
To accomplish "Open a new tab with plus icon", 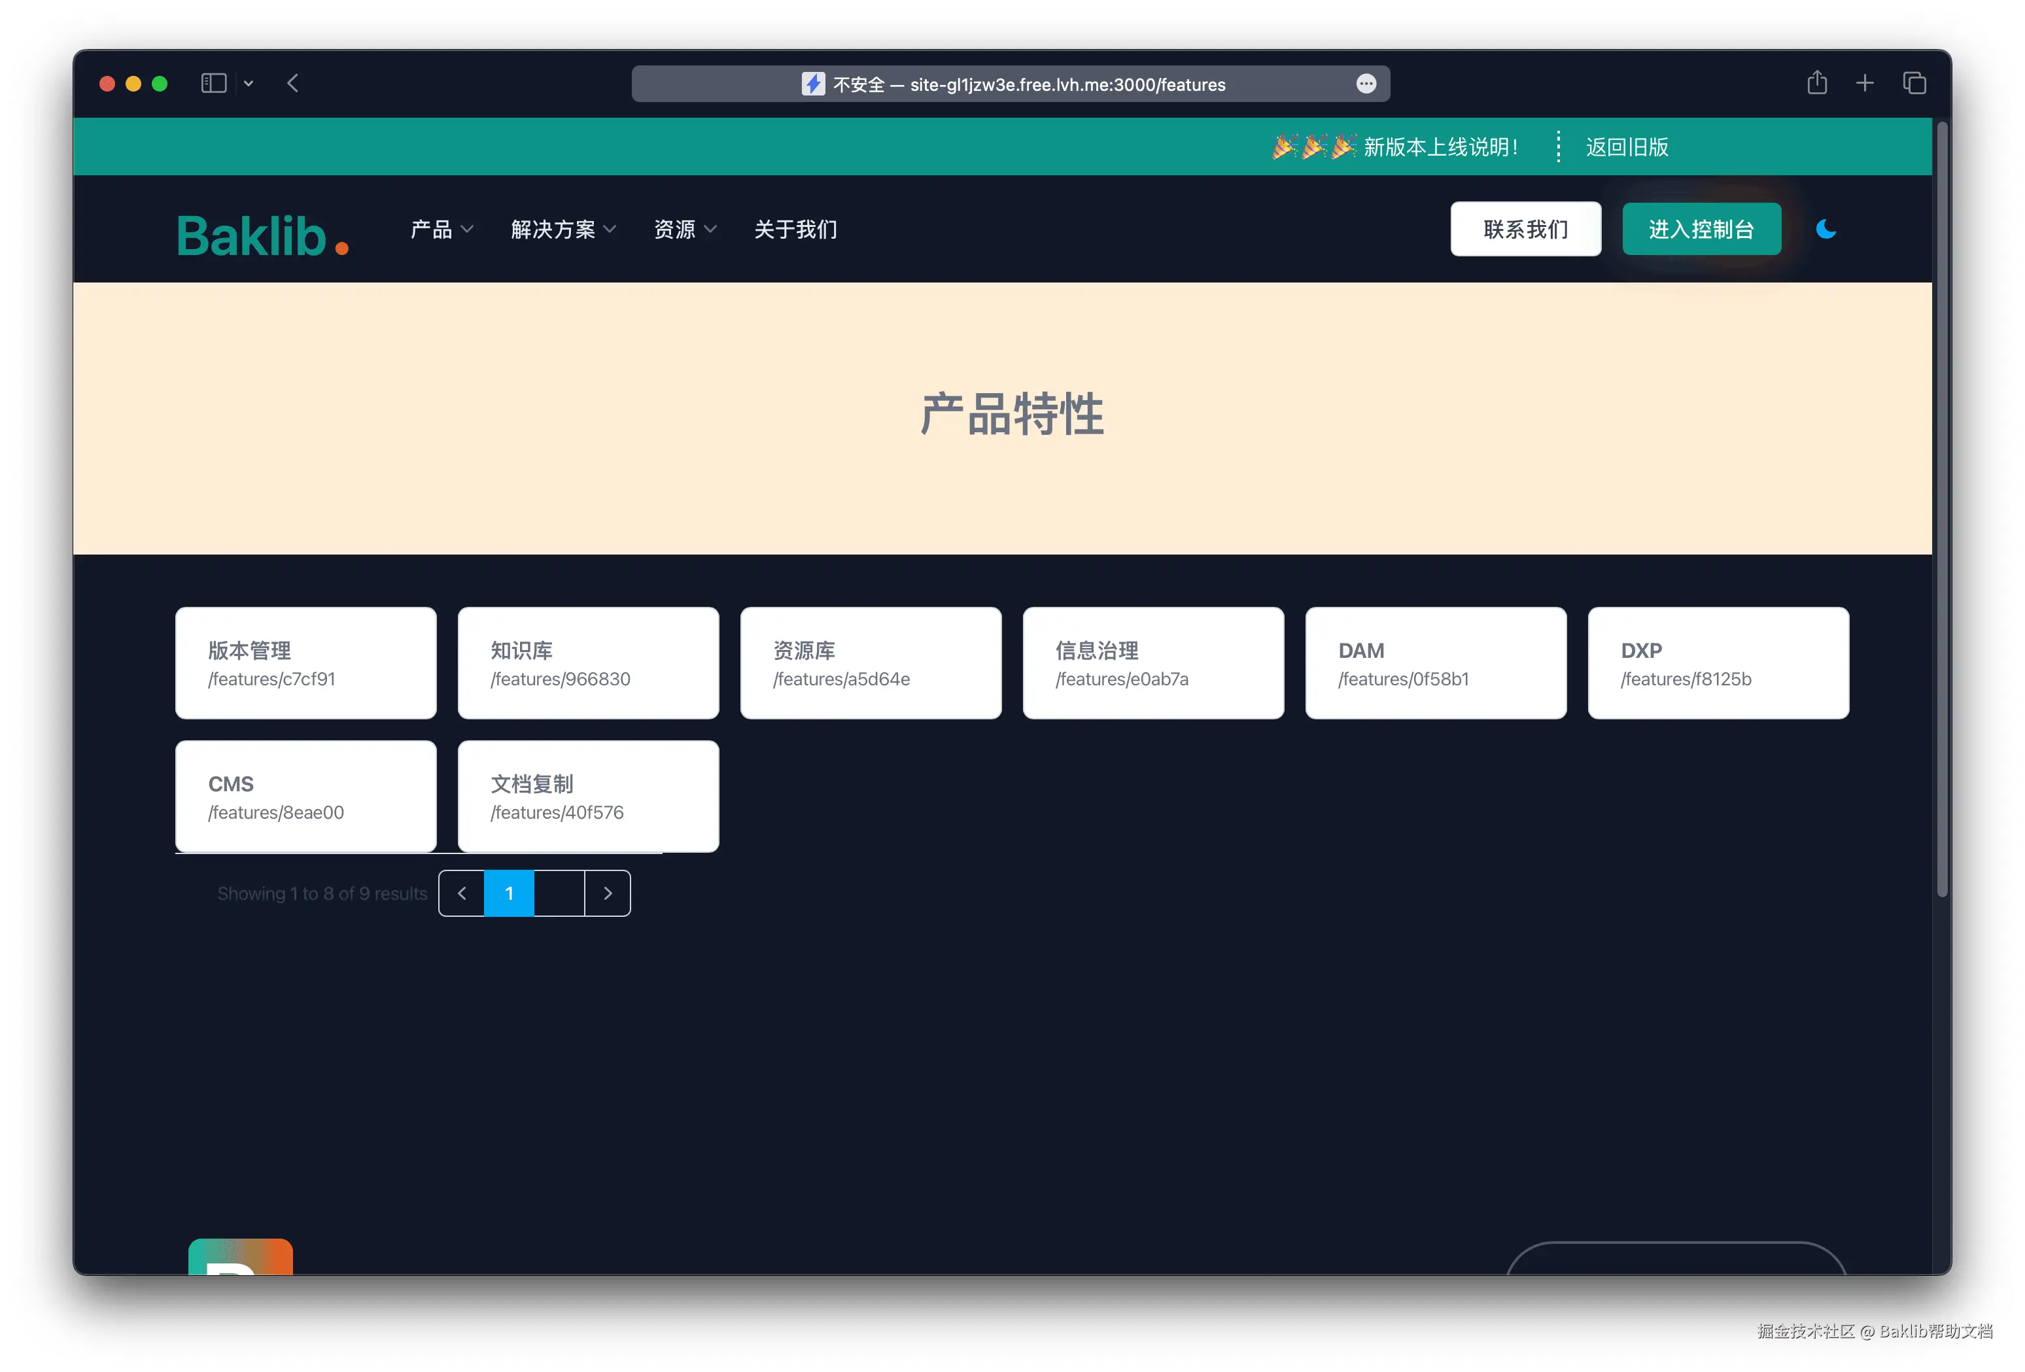I will [x=1865, y=84].
